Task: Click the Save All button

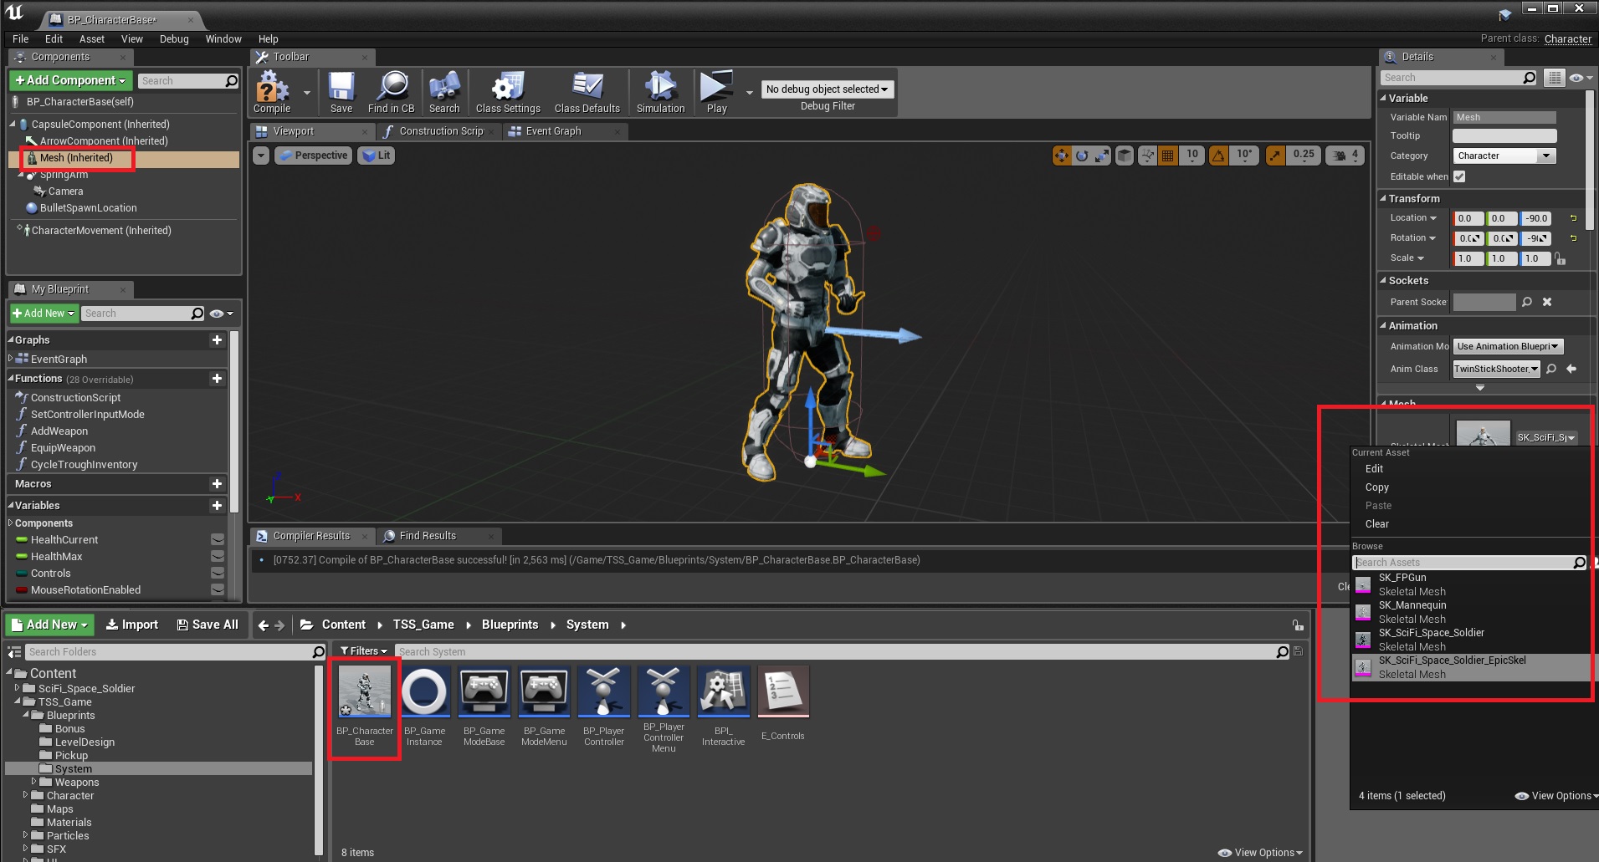Action: tap(208, 625)
